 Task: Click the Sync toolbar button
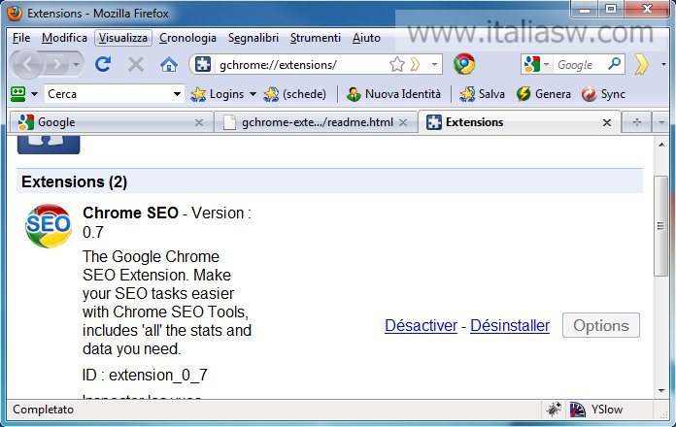[603, 94]
